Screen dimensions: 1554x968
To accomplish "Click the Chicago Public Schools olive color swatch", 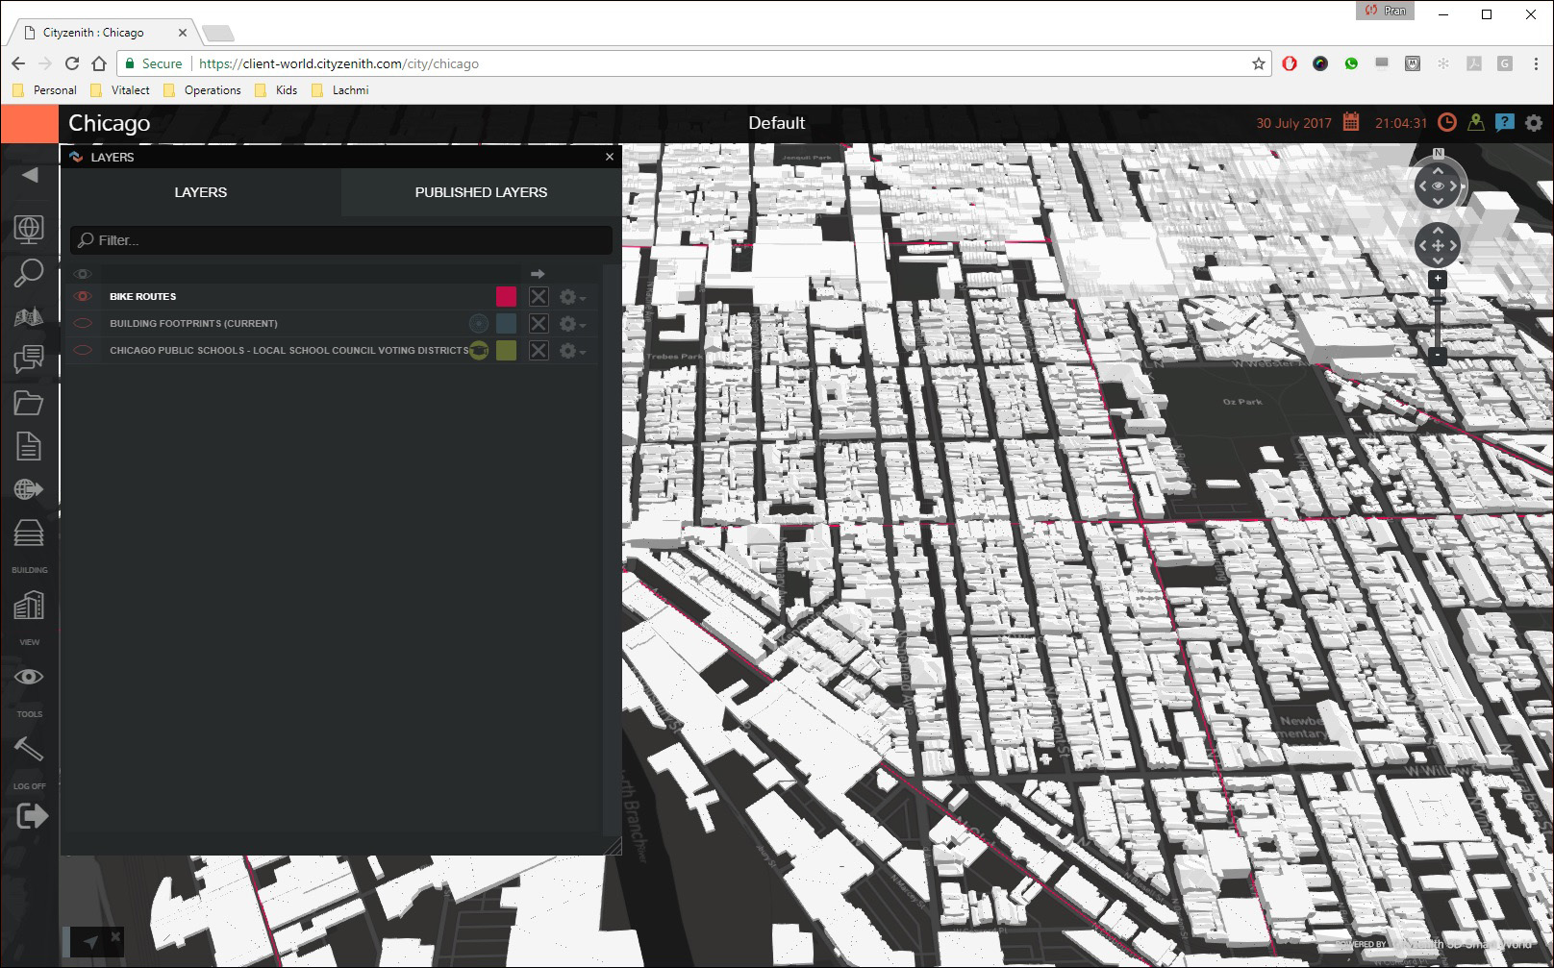I will pos(506,351).
